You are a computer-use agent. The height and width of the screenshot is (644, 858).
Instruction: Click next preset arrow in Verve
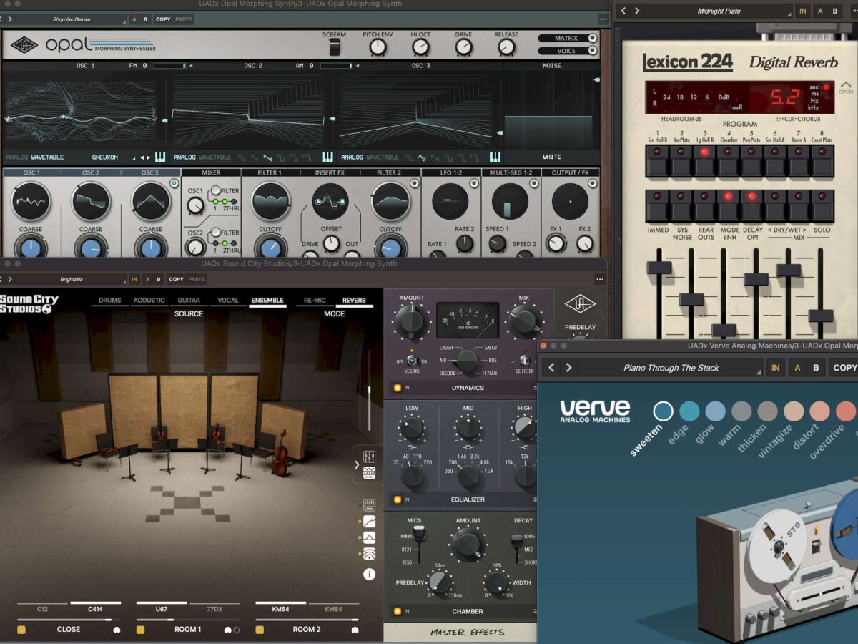568,368
